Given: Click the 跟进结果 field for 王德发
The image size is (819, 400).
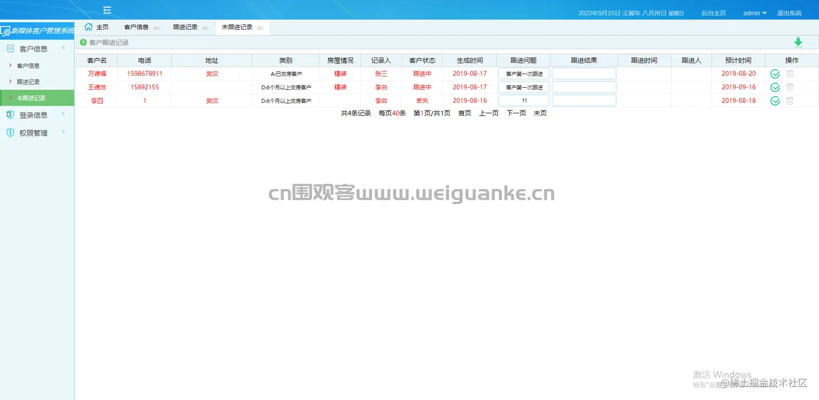Looking at the screenshot, I should tap(584, 87).
